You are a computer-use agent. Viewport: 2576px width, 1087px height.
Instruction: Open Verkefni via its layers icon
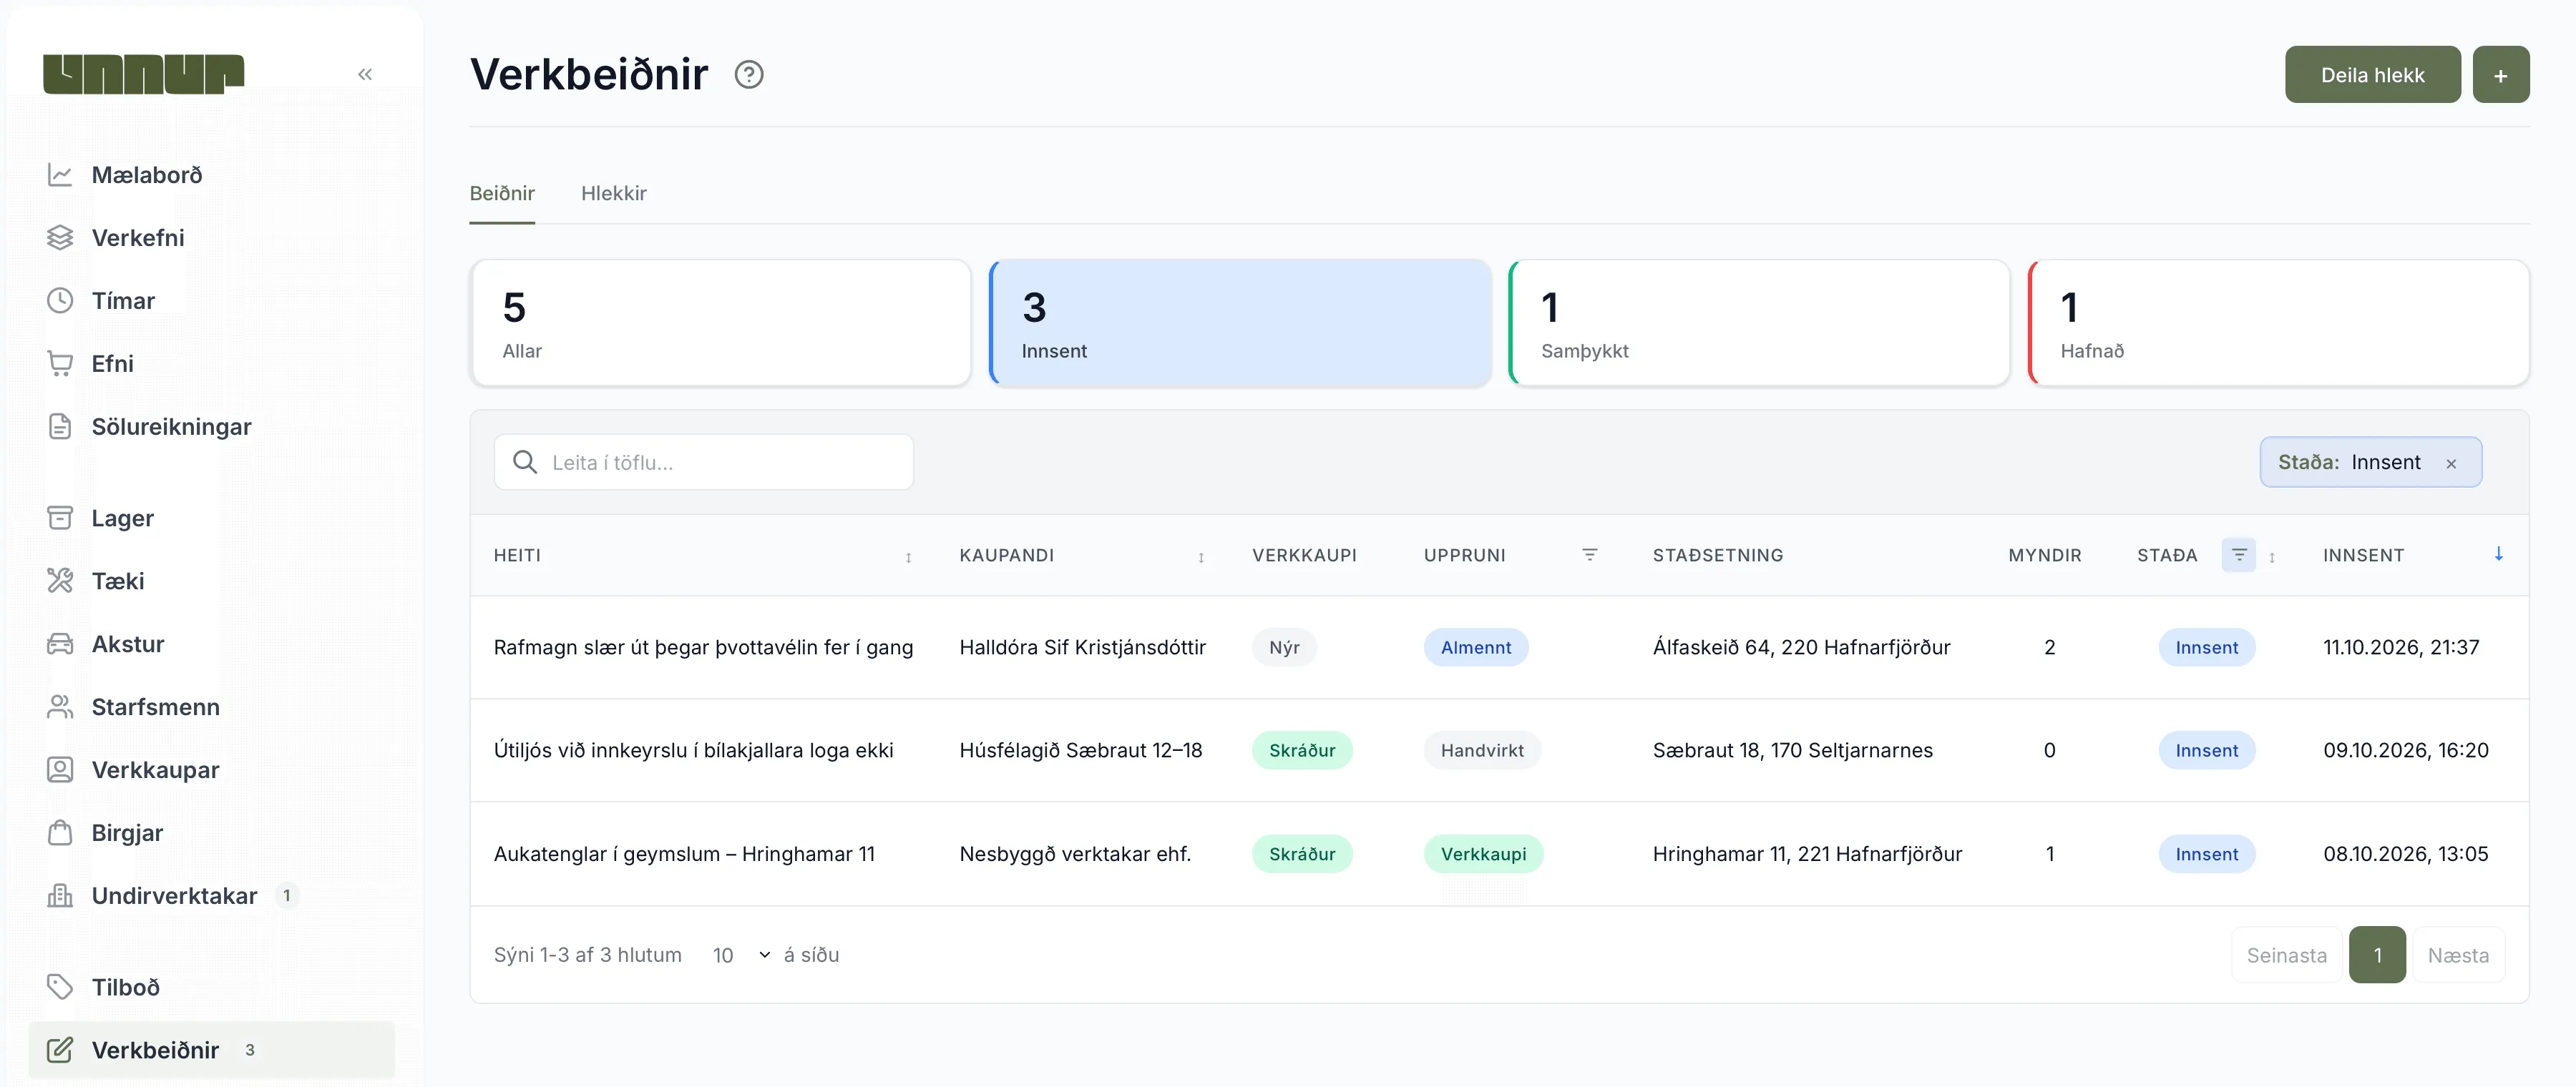click(x=60, y=237)
